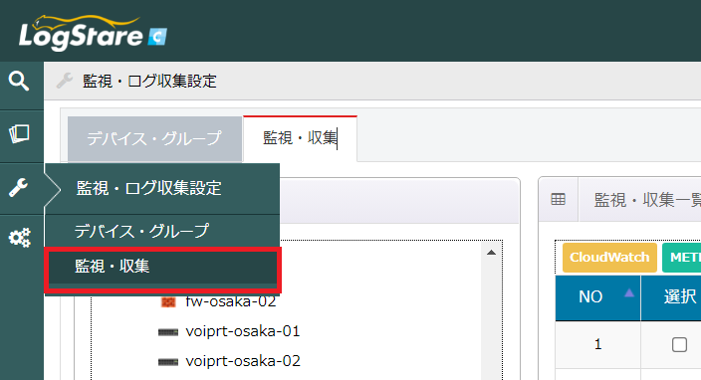
Task: Open the gears system settings sidebar icon
Action: 20,238
